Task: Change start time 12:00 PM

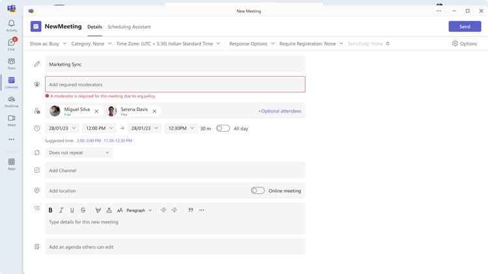Action: click(x=100, y=129)
